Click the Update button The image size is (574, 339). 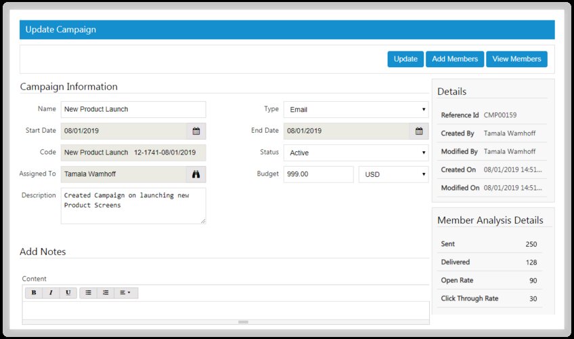pyautogui.click(x=405, y=59)
